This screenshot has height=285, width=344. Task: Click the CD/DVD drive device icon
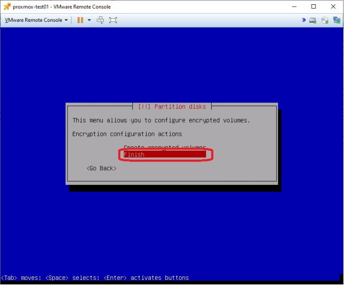(x=324, y=20)
